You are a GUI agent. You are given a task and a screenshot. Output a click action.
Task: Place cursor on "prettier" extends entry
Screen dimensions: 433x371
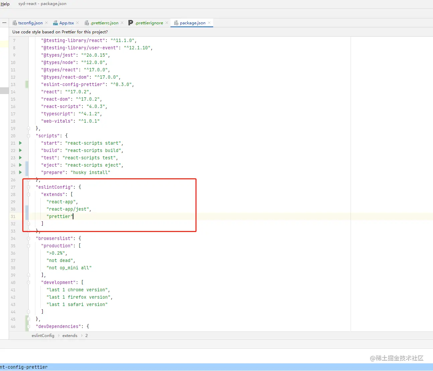click(x=60, y=216)
